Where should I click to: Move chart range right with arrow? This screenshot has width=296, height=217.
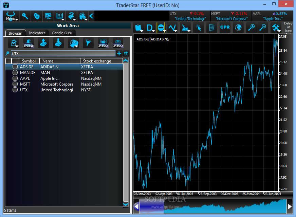click(x=290, y=206)
